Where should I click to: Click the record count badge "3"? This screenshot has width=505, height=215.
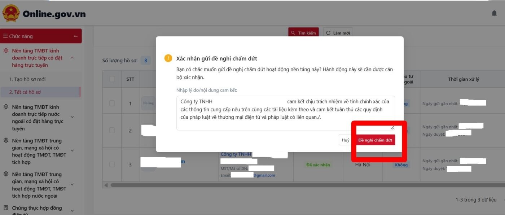[x=145, y=60]
